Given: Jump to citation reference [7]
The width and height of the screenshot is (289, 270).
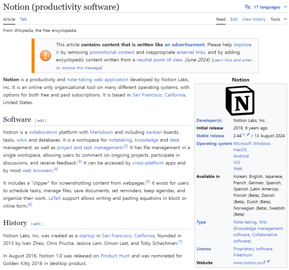Looking at the screenshot, I should tap(181, 242).
